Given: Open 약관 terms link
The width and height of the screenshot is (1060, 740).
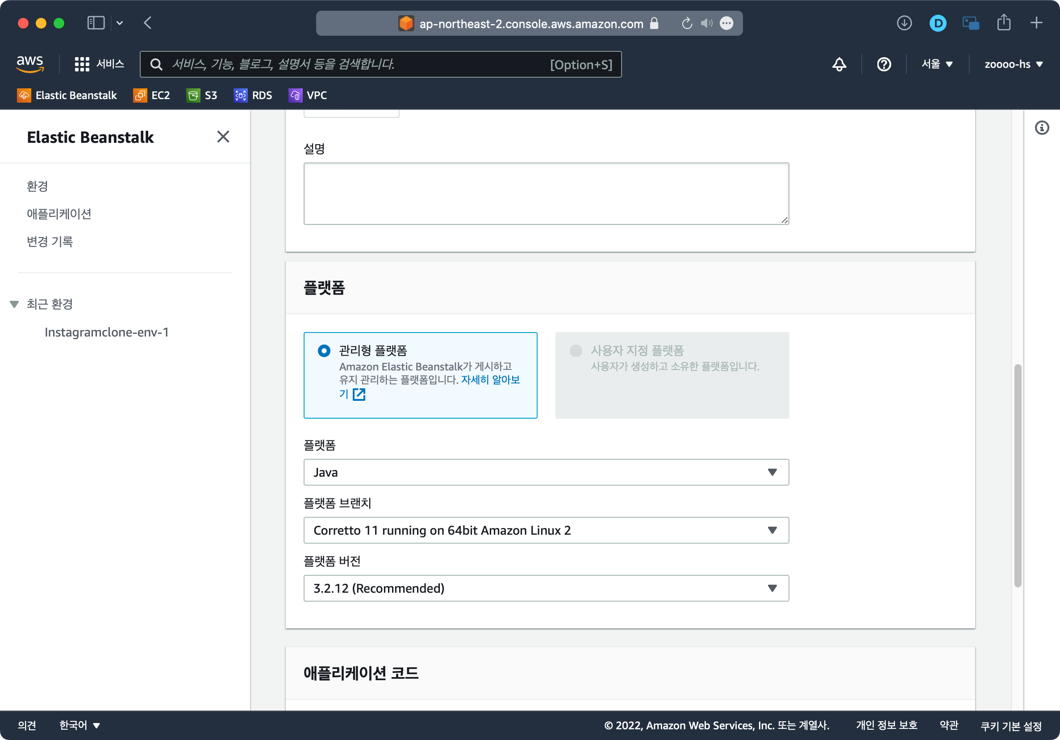Looking at the screenshot, I should point(949,725).
